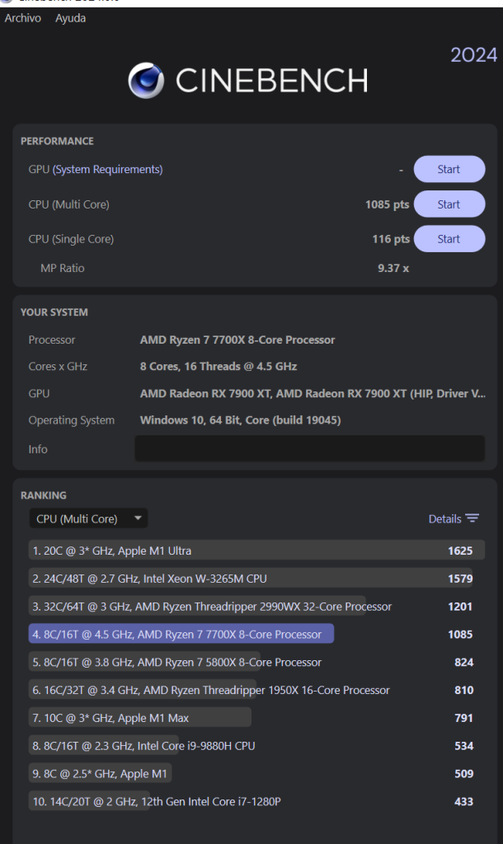Viewport: 503px width, 844px height.
Task: Click the 1085 pts multi core score
Action: 388,204
